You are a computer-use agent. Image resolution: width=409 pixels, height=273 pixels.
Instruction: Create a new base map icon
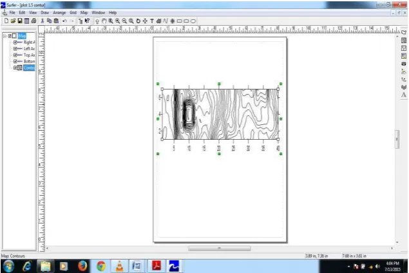click(404, 32)
